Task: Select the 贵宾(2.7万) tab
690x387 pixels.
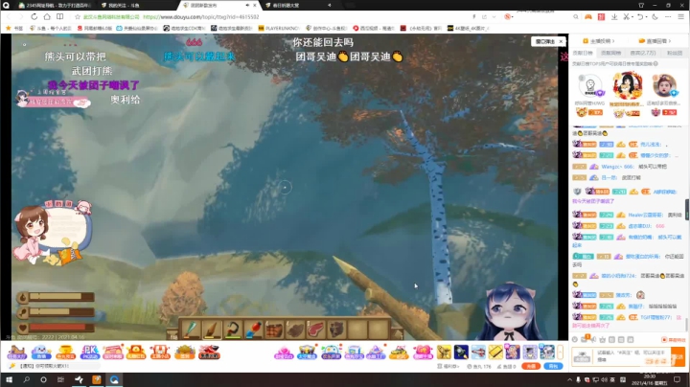Action: click(x=642, y=53)
